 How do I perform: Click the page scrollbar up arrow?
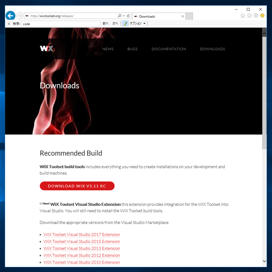(x=264, y=33)
